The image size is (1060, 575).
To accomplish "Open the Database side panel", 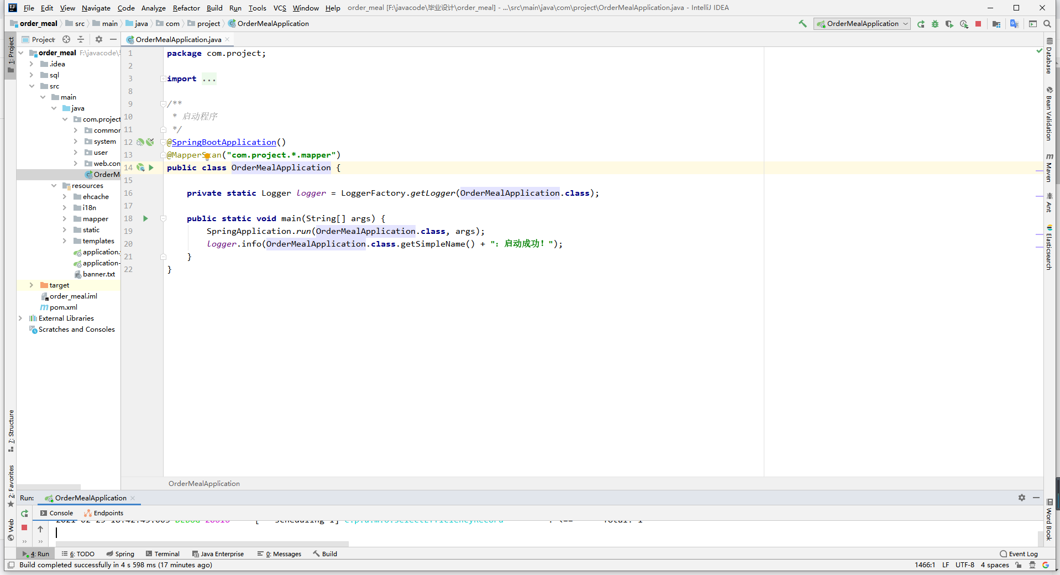I will 1049,55.
